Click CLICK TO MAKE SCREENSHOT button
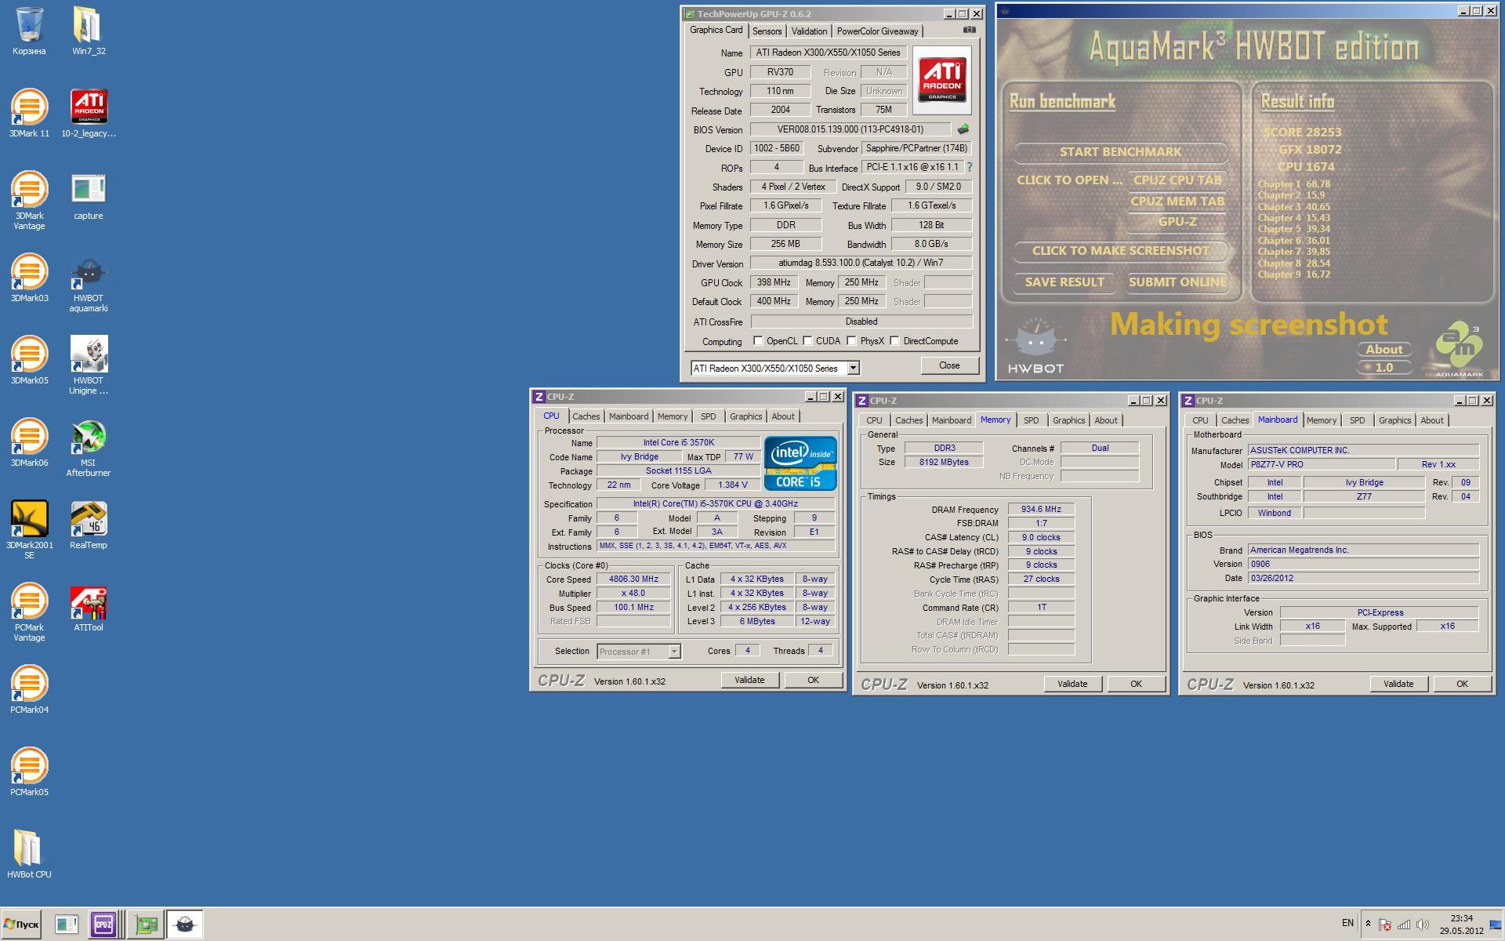 pos(1120,251)
